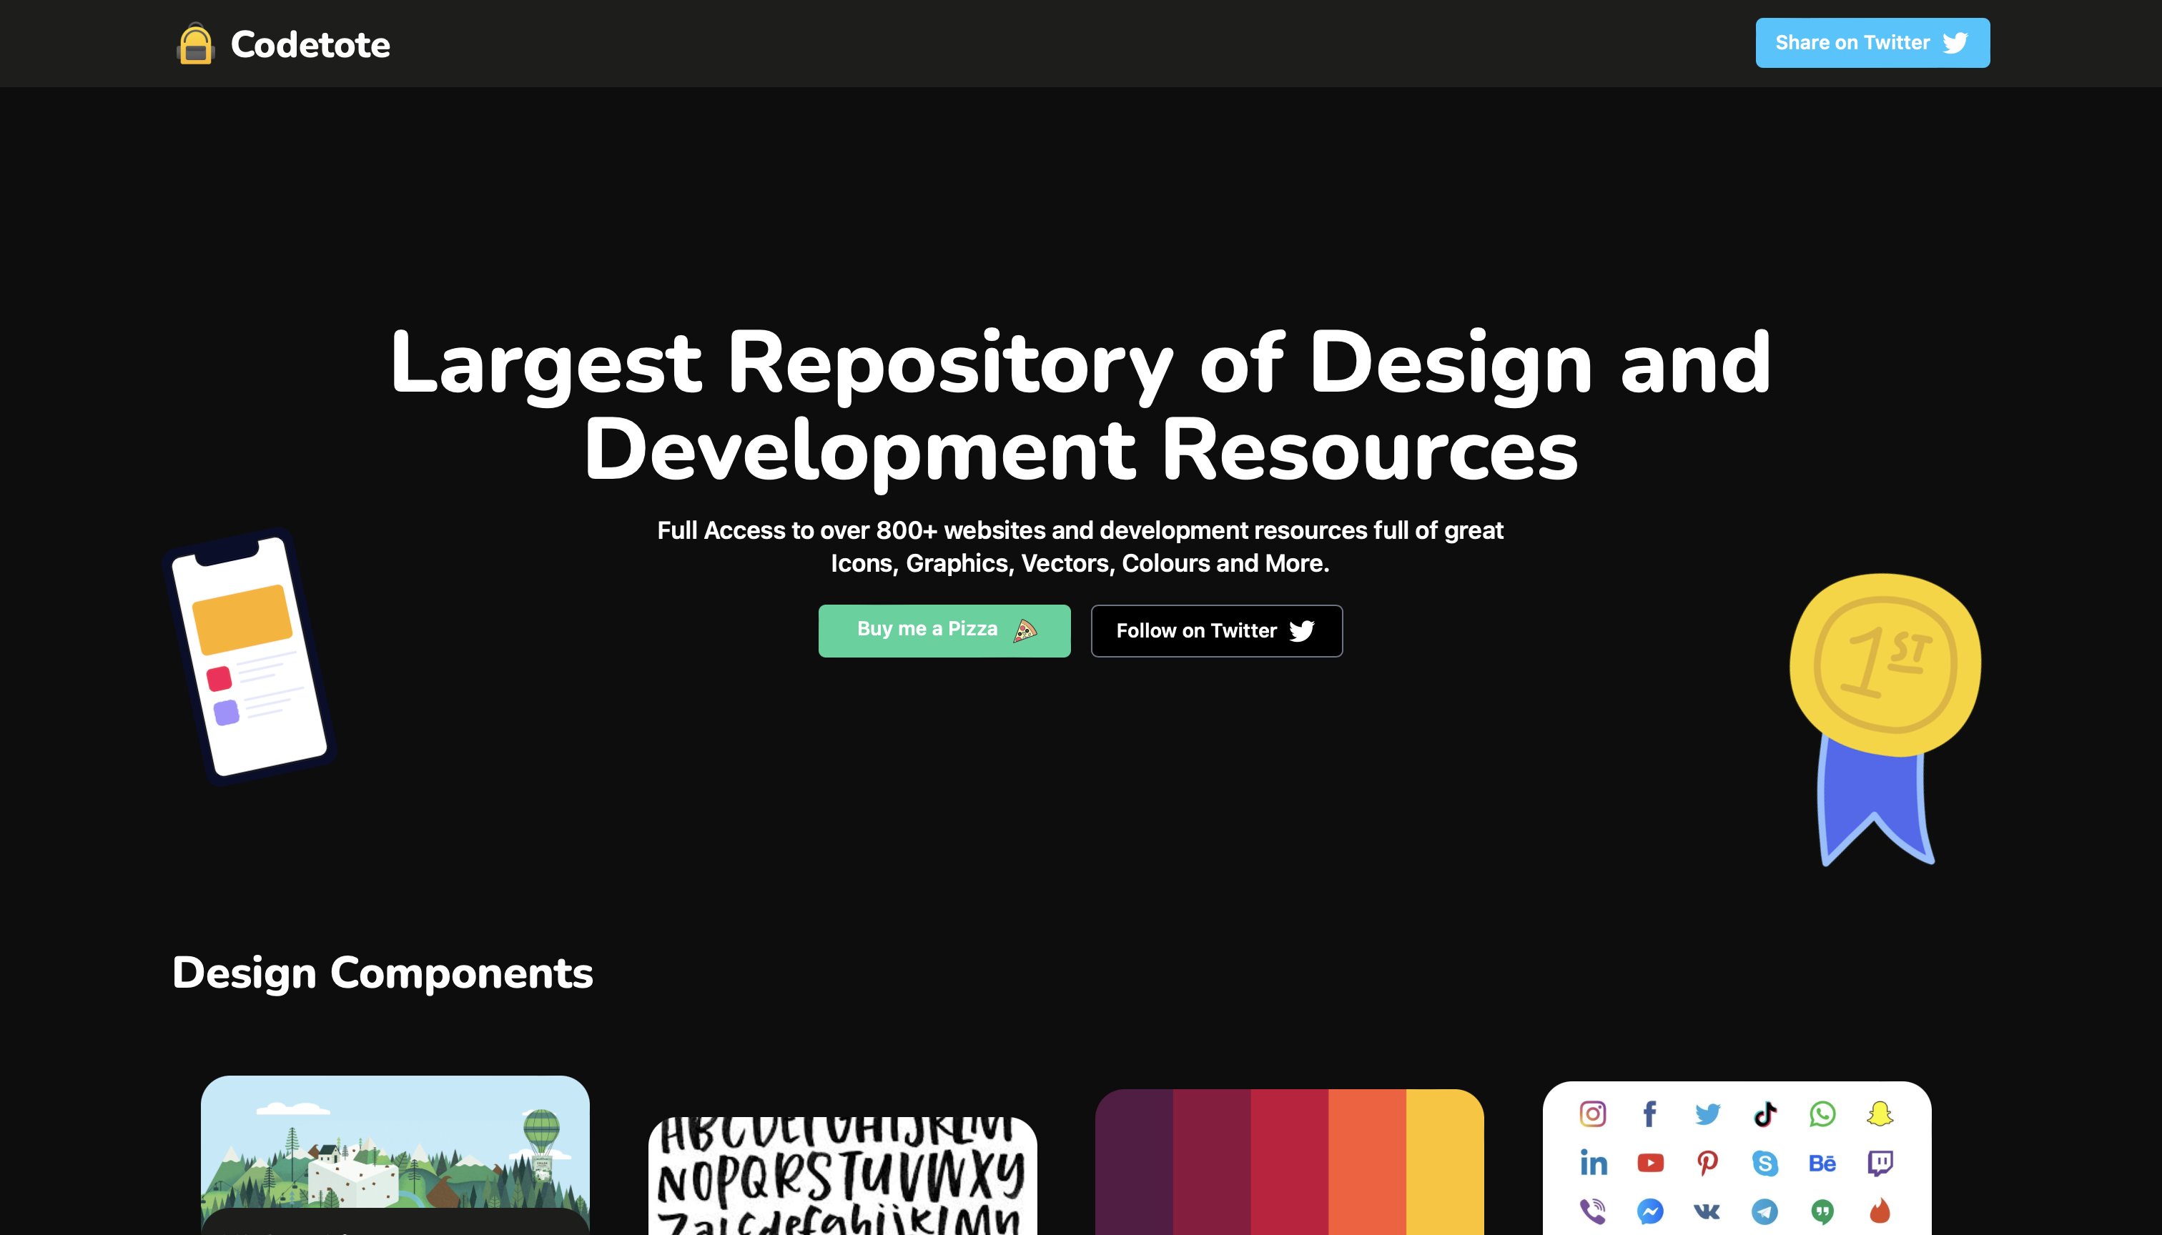Select the VK icon
The height and width of the screenshot is (1235, 2162).
coord(1707,1211)
